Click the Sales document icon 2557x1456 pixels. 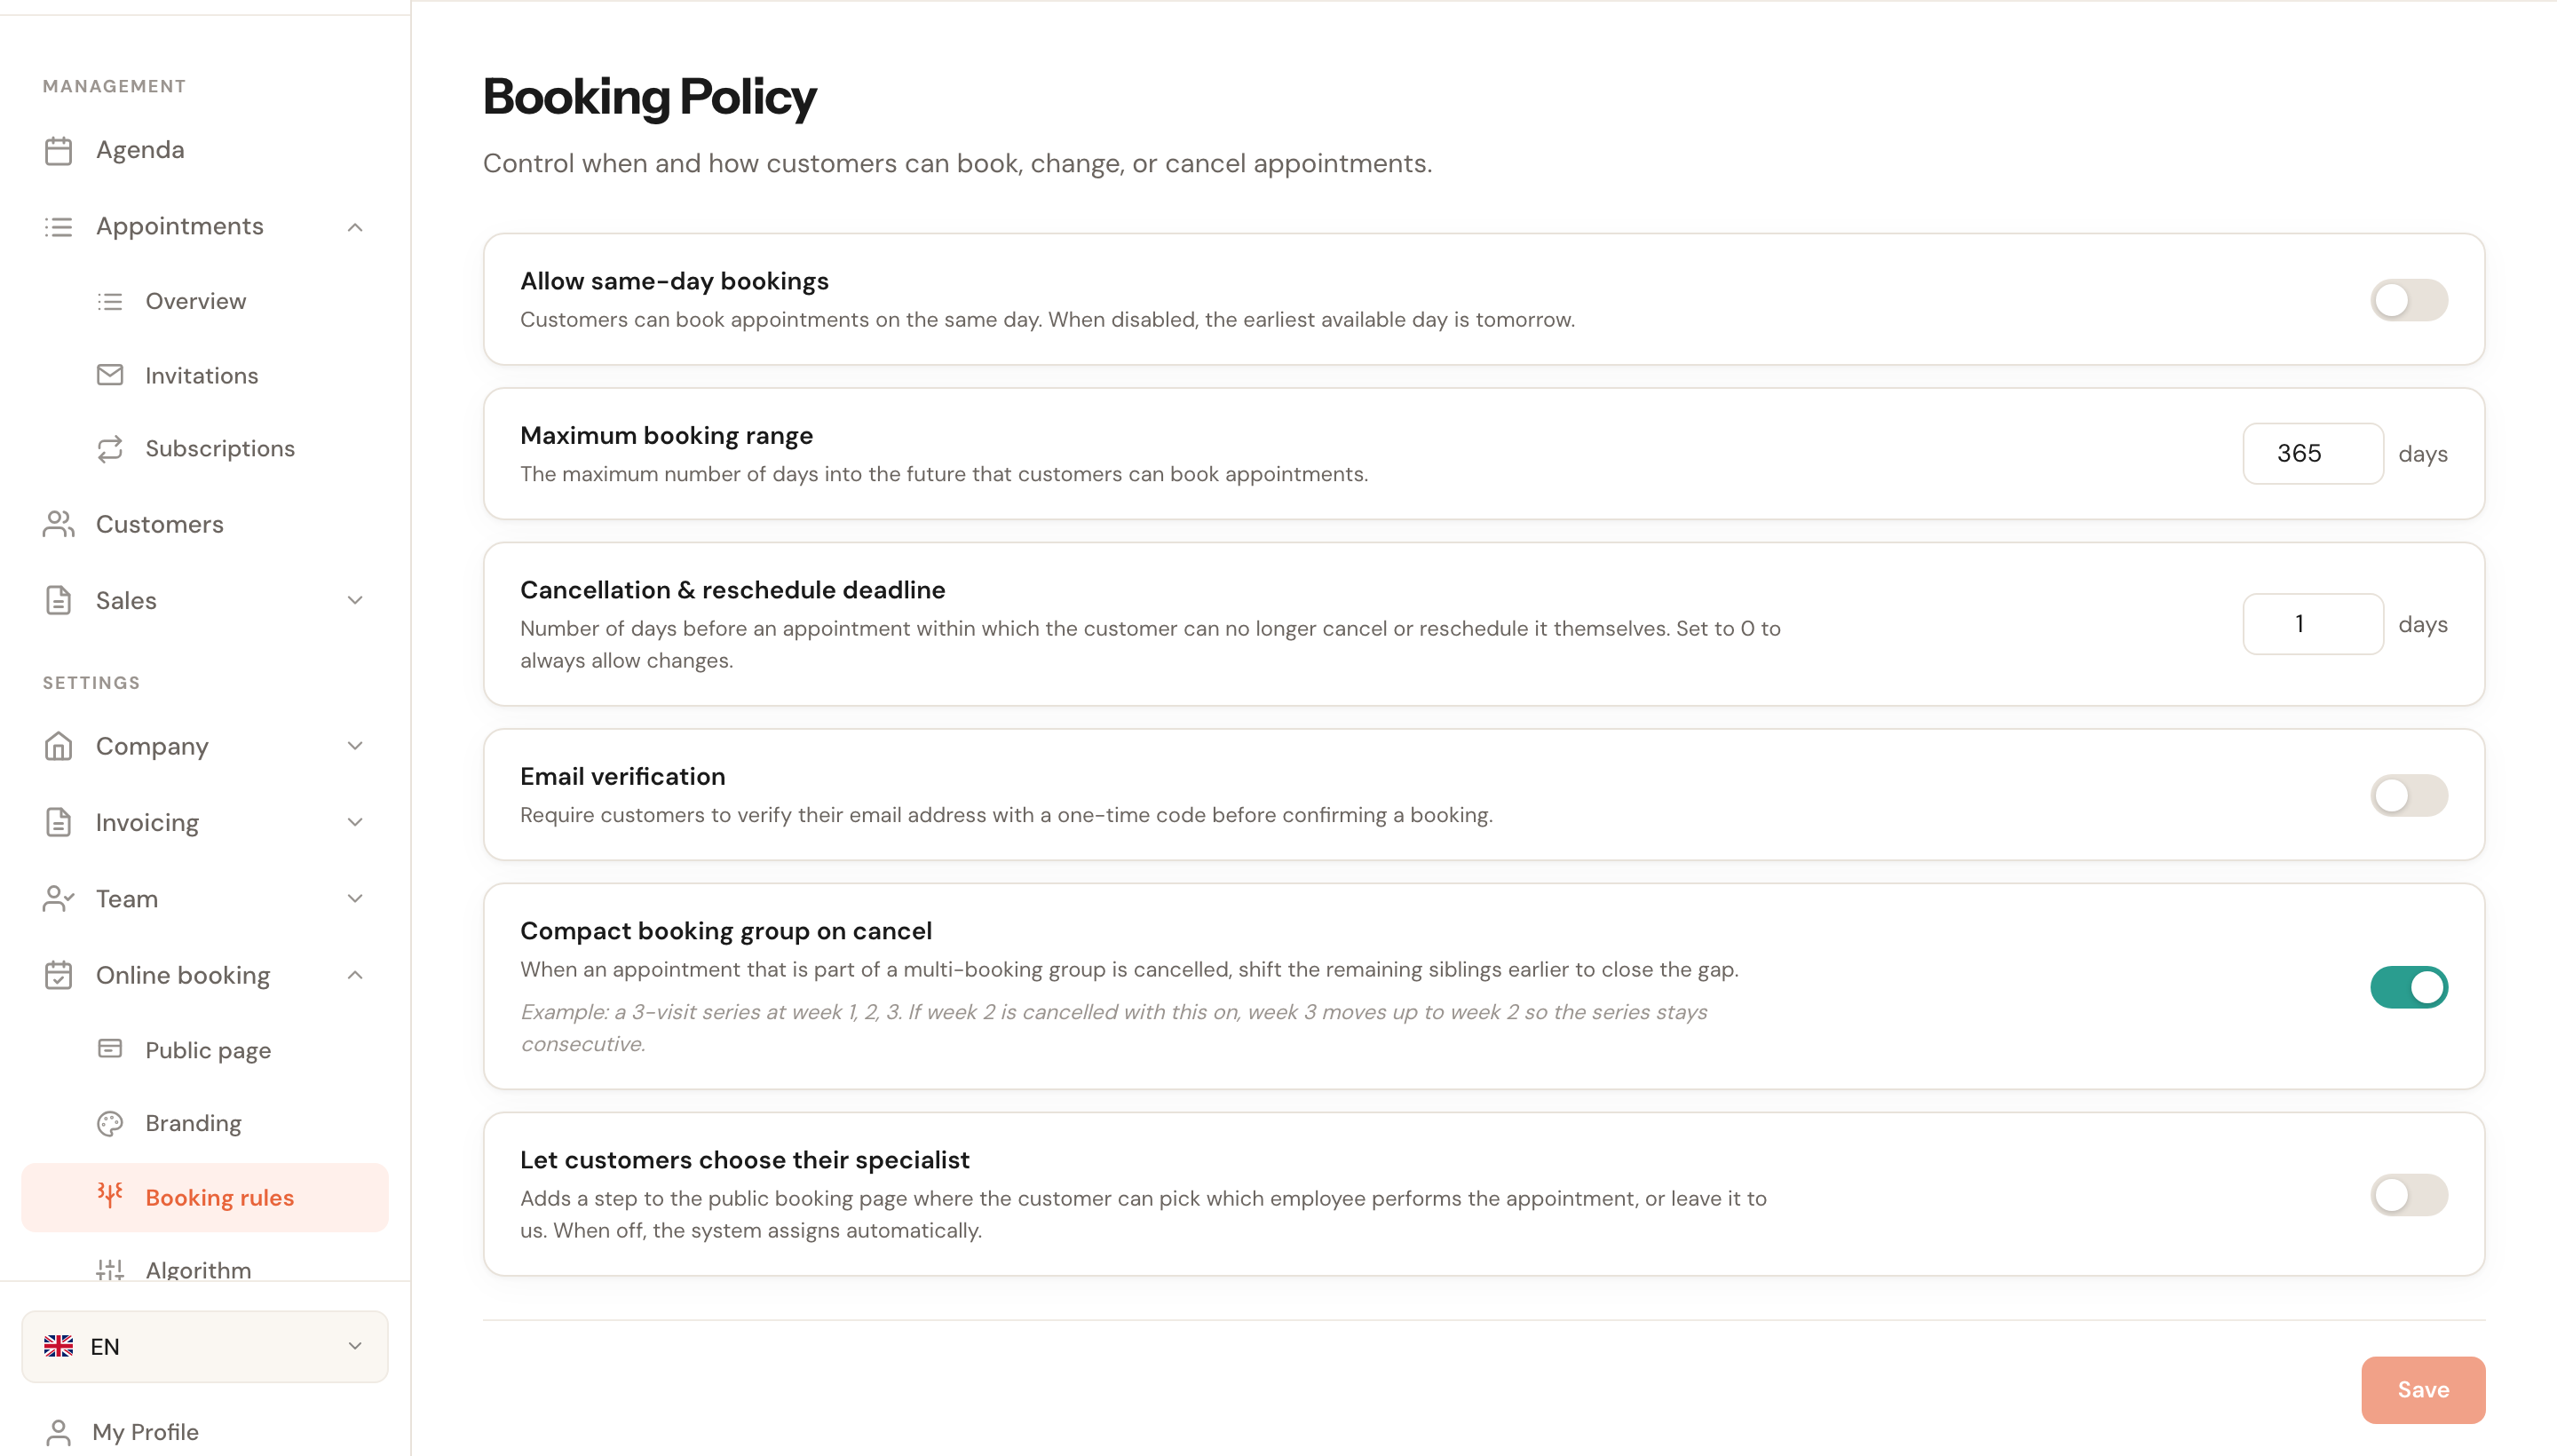58,600
